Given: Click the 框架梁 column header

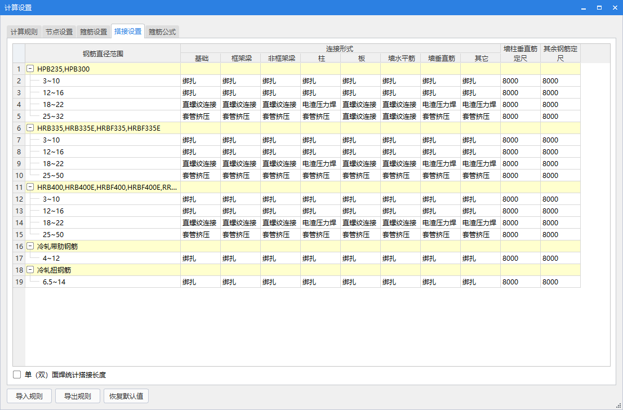Looking at the screenshot, I should pos(241,59).
